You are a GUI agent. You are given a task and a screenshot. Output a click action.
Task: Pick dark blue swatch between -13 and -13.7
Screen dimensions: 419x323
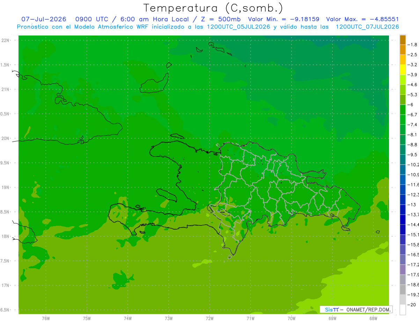pos(403,209)
